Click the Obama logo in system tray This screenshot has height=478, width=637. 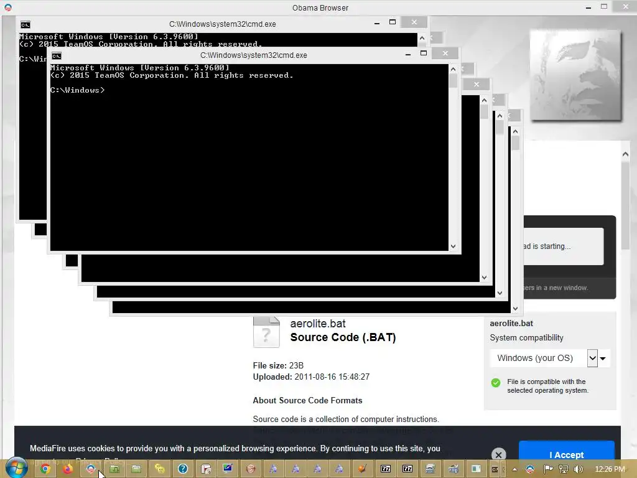pos(530,469)
